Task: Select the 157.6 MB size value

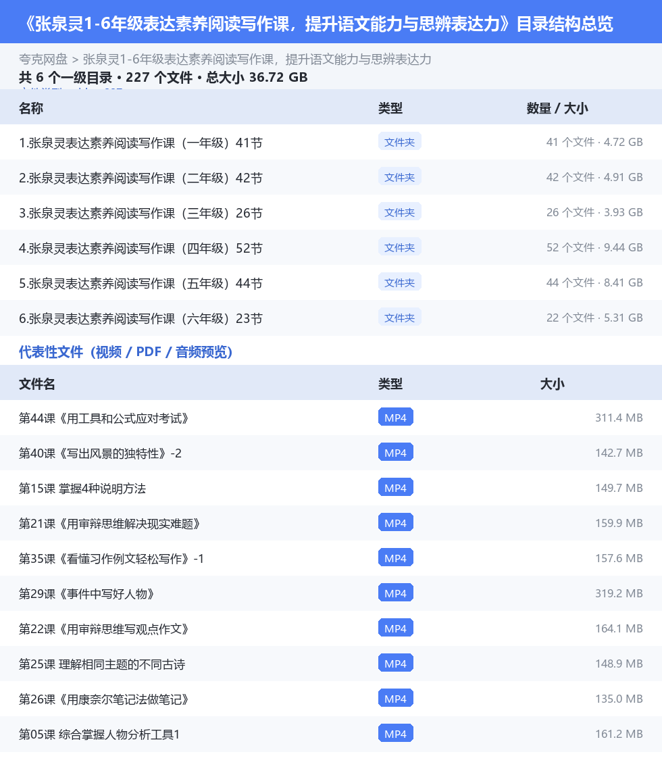Action: tap(619, 557)
